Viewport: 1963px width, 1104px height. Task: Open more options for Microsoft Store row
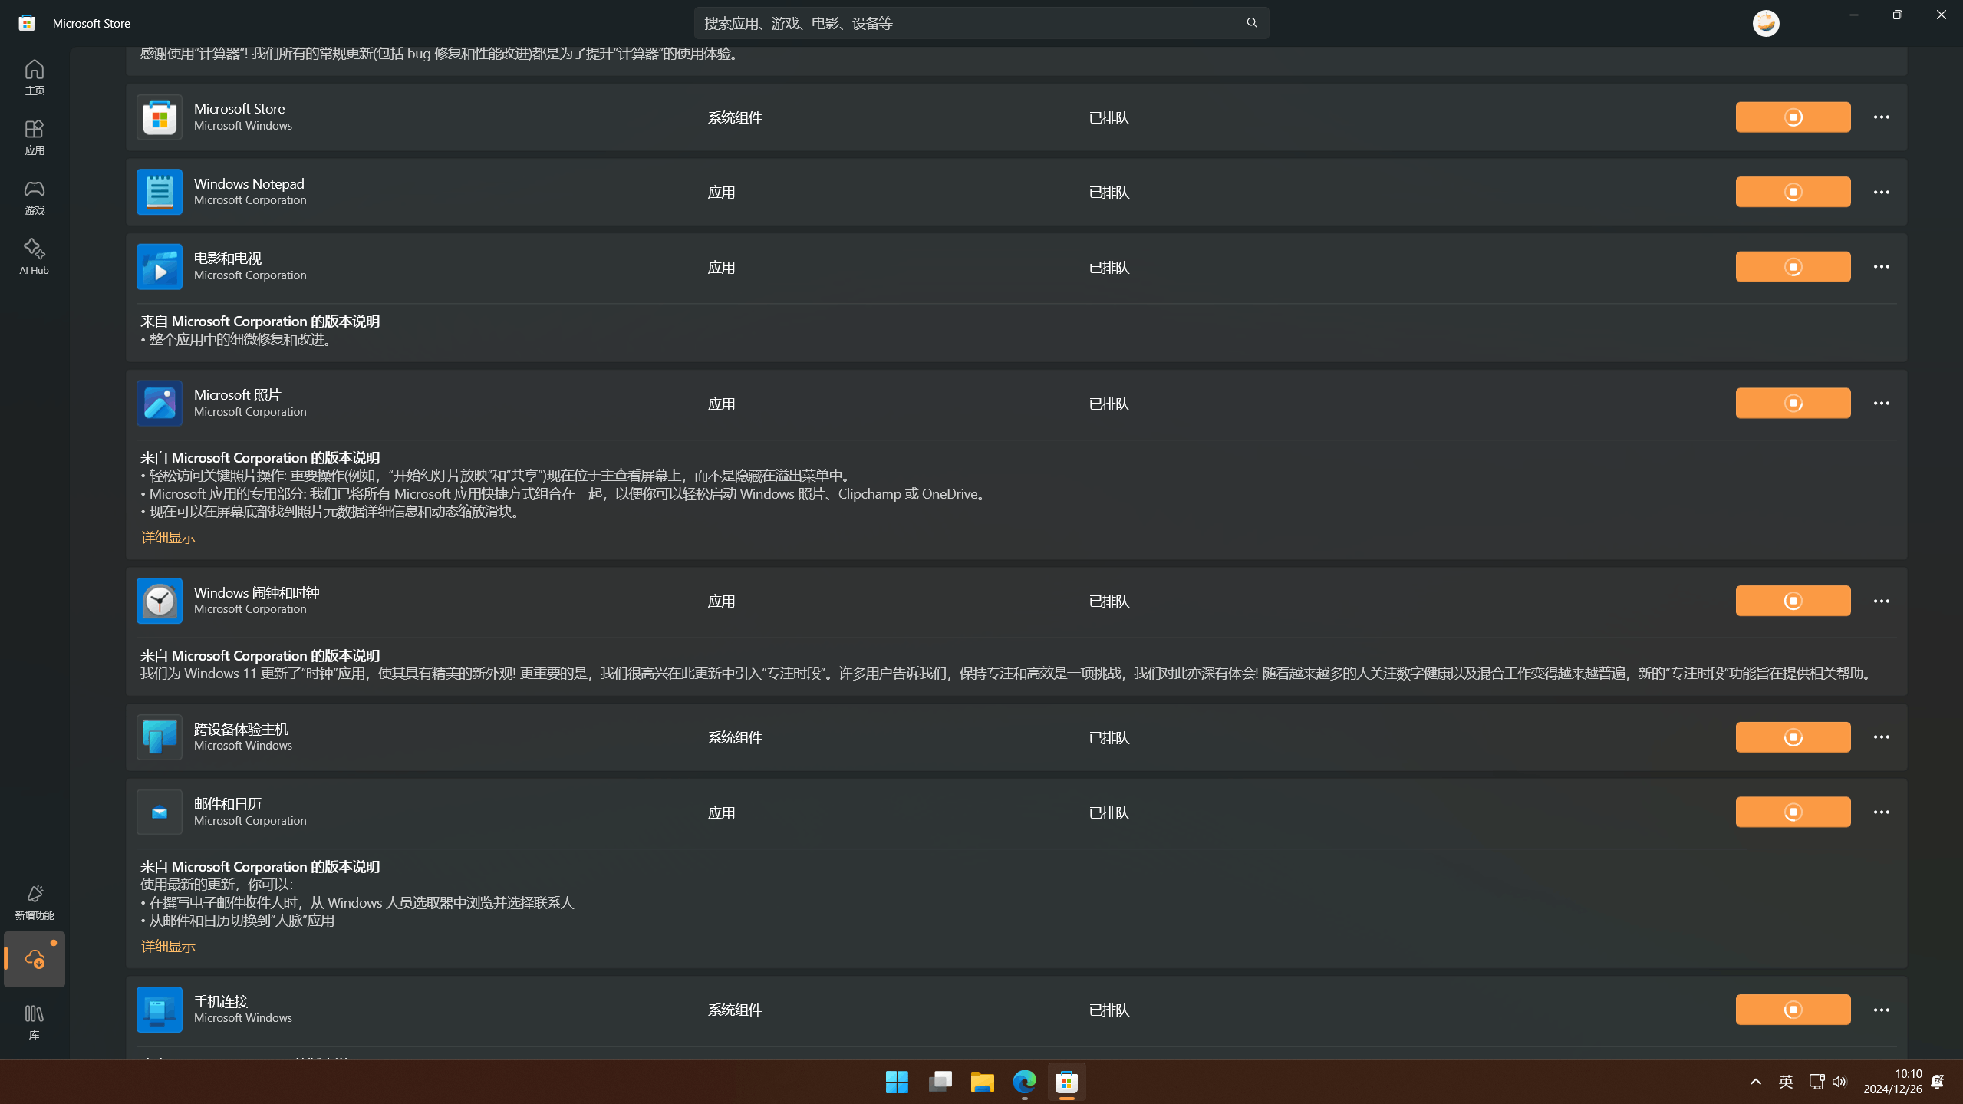tap(1880, 117)
